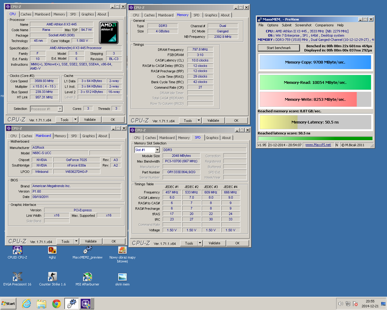
Task: Click Show desktop button at taskbar end
Action: coord(383,304)
